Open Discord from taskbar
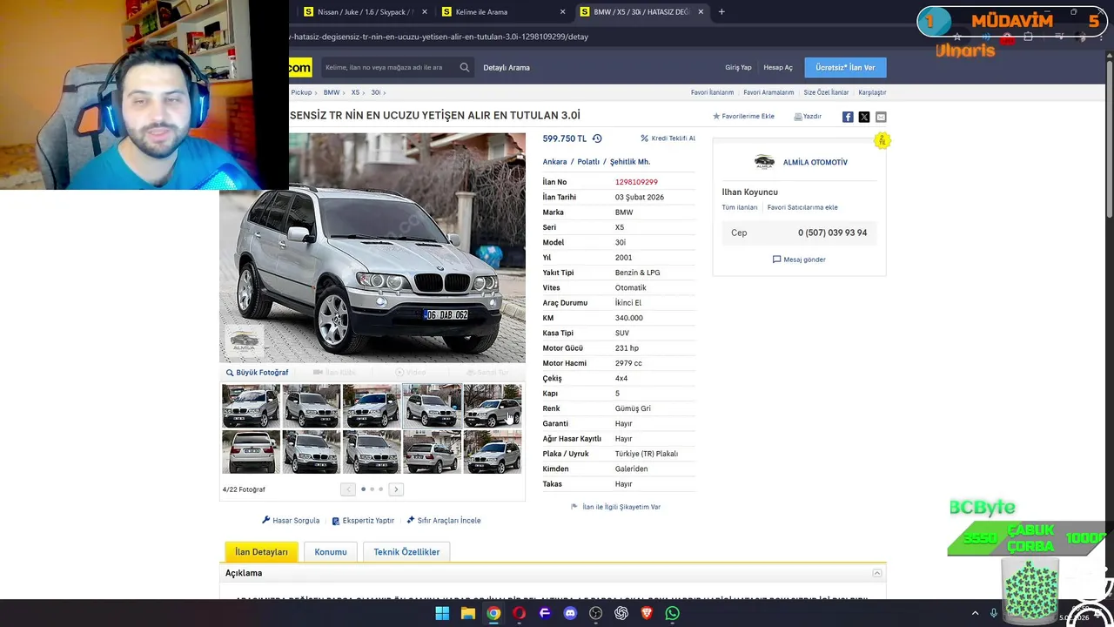 pyautogui.click(x=570, y=613)
